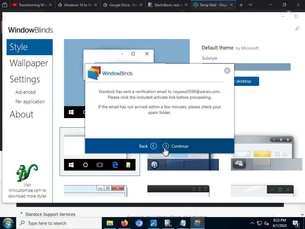This screenshot has width=305, height=229.
Task: Open the Wallpaper section
Action: [29, 63]
